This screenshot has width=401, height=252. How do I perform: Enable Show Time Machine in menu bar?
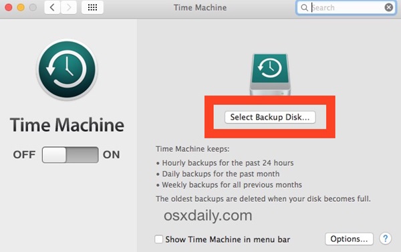click(x=159, y=239)
